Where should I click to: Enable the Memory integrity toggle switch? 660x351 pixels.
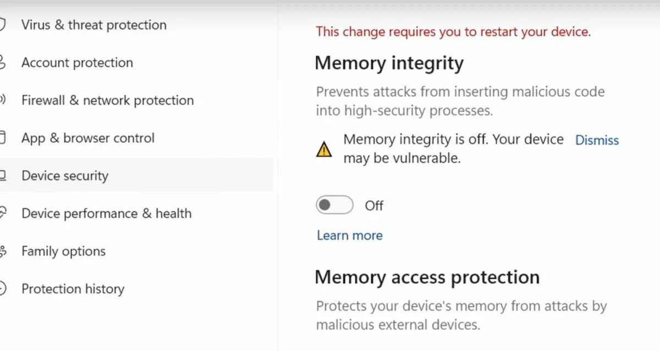point(334,205)
